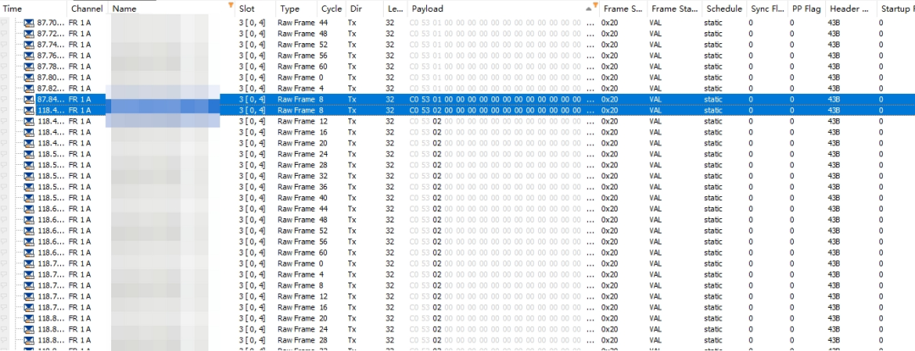Open the Payload column filter funnel

(596, 7)
